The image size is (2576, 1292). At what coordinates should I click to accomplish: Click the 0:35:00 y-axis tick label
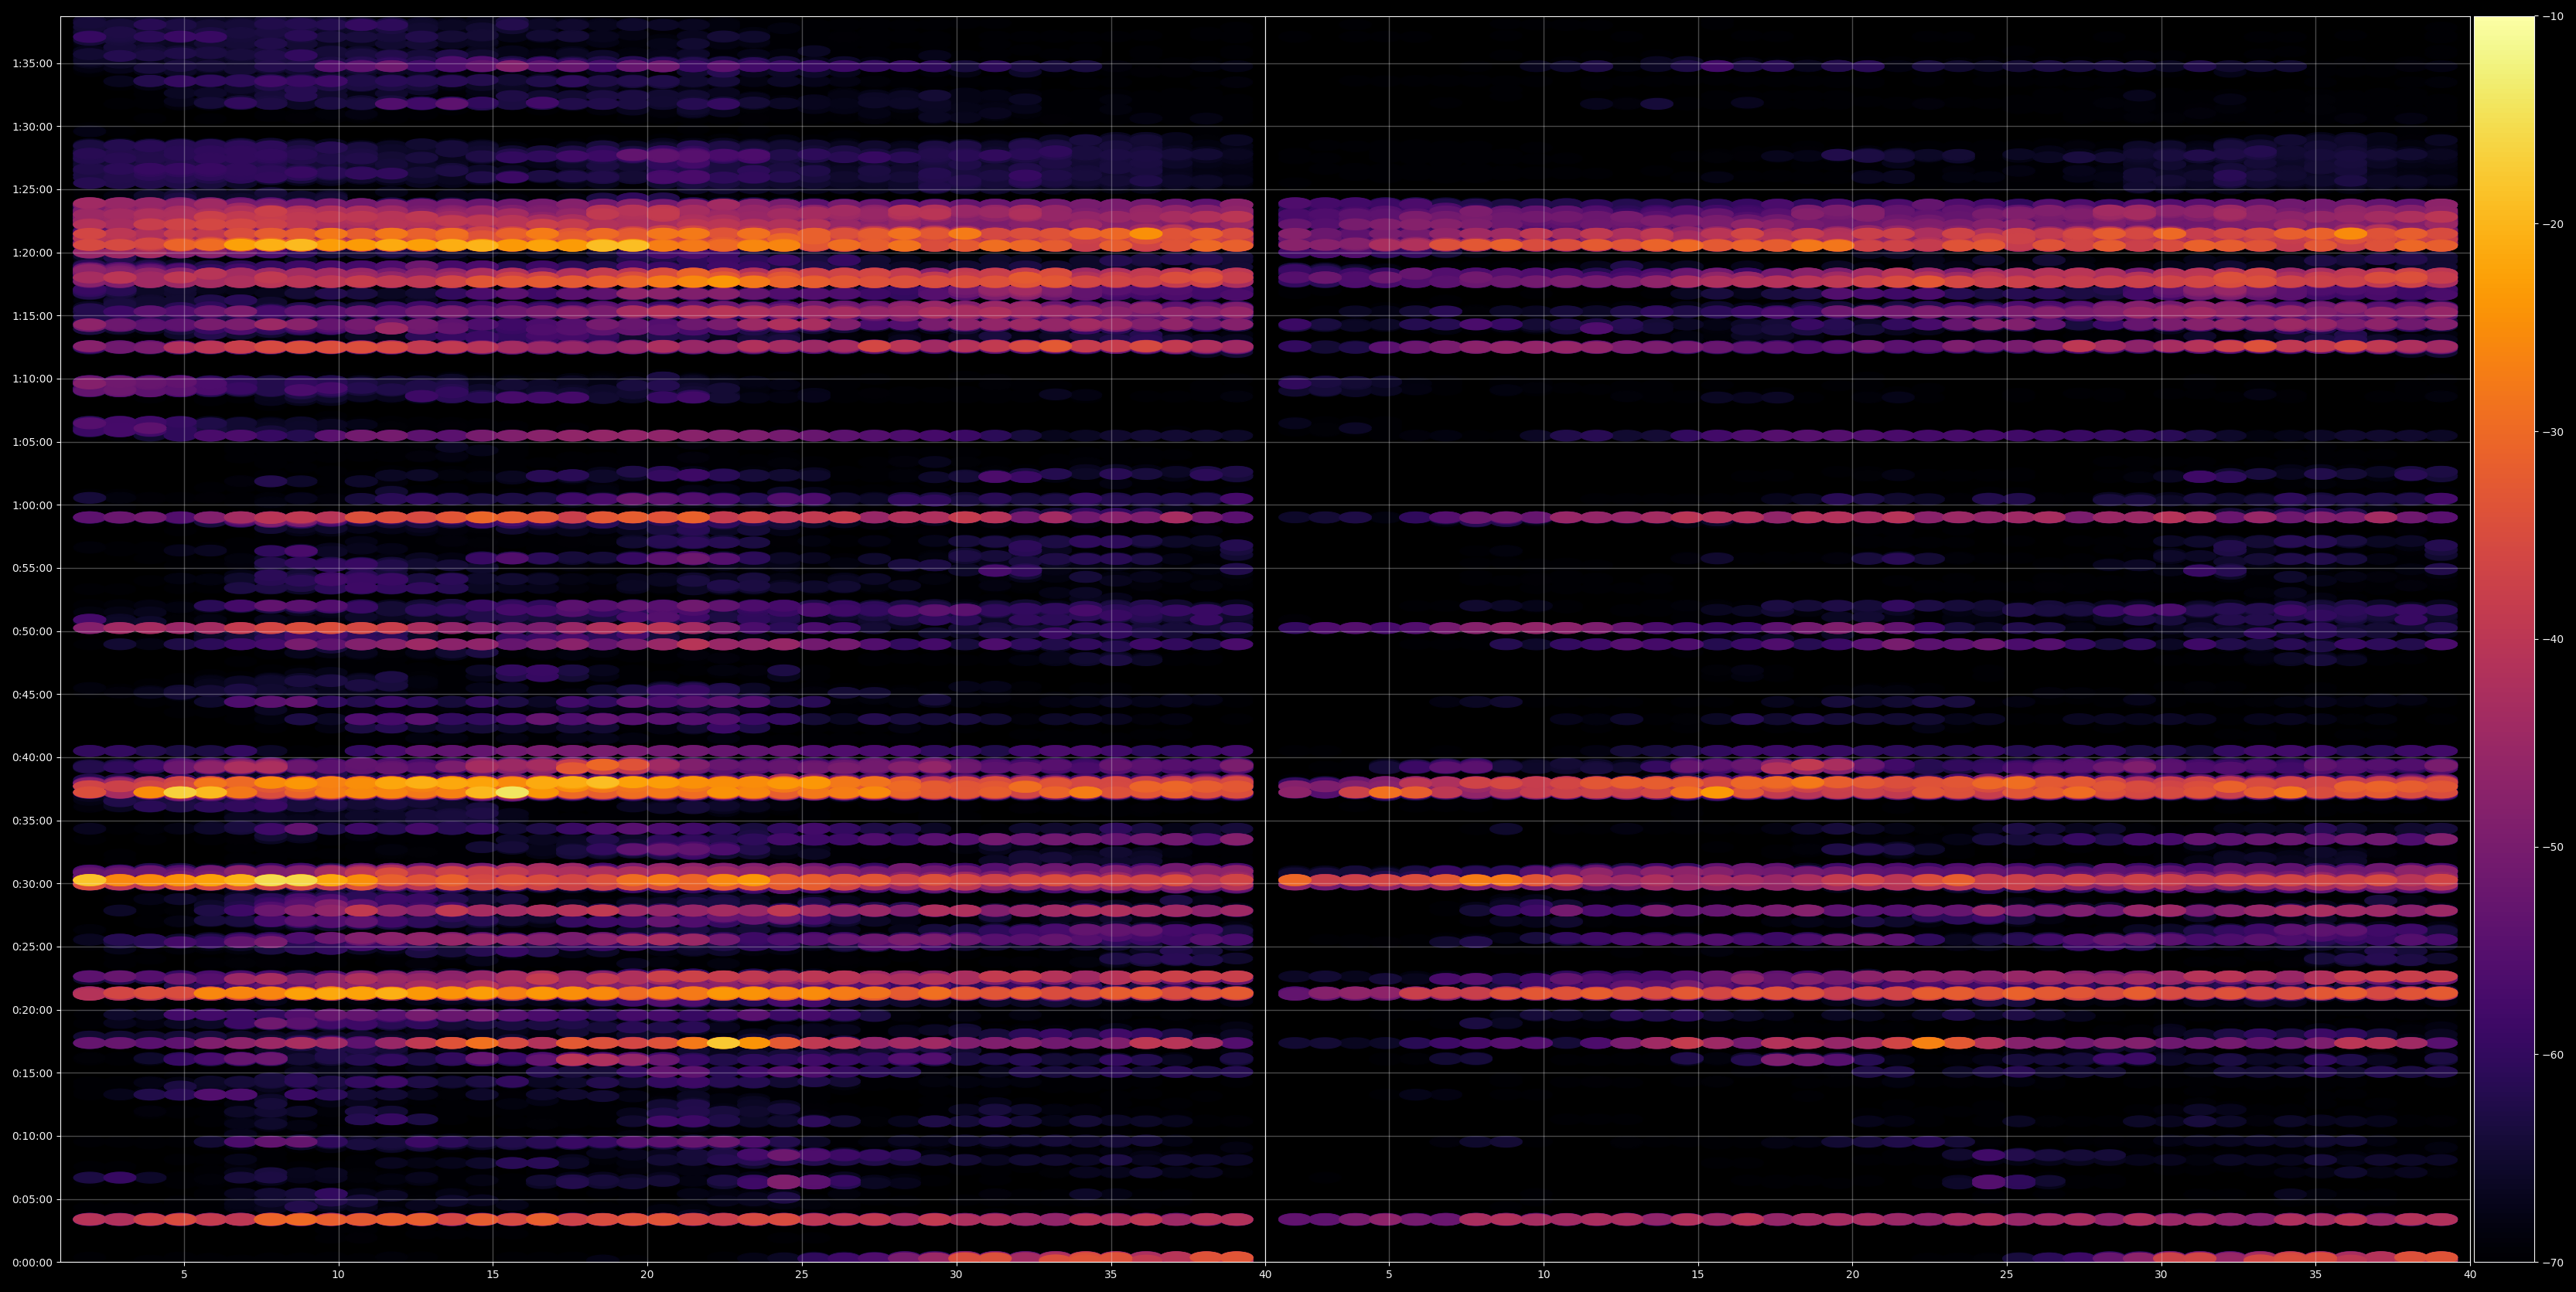click(x=32, y=821)
